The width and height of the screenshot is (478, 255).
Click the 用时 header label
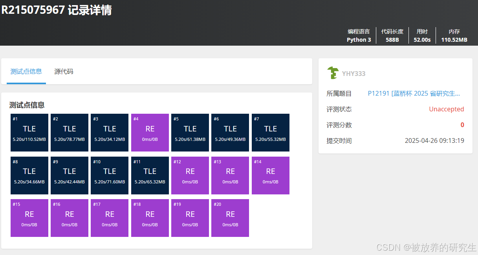[x=422, y=31]
